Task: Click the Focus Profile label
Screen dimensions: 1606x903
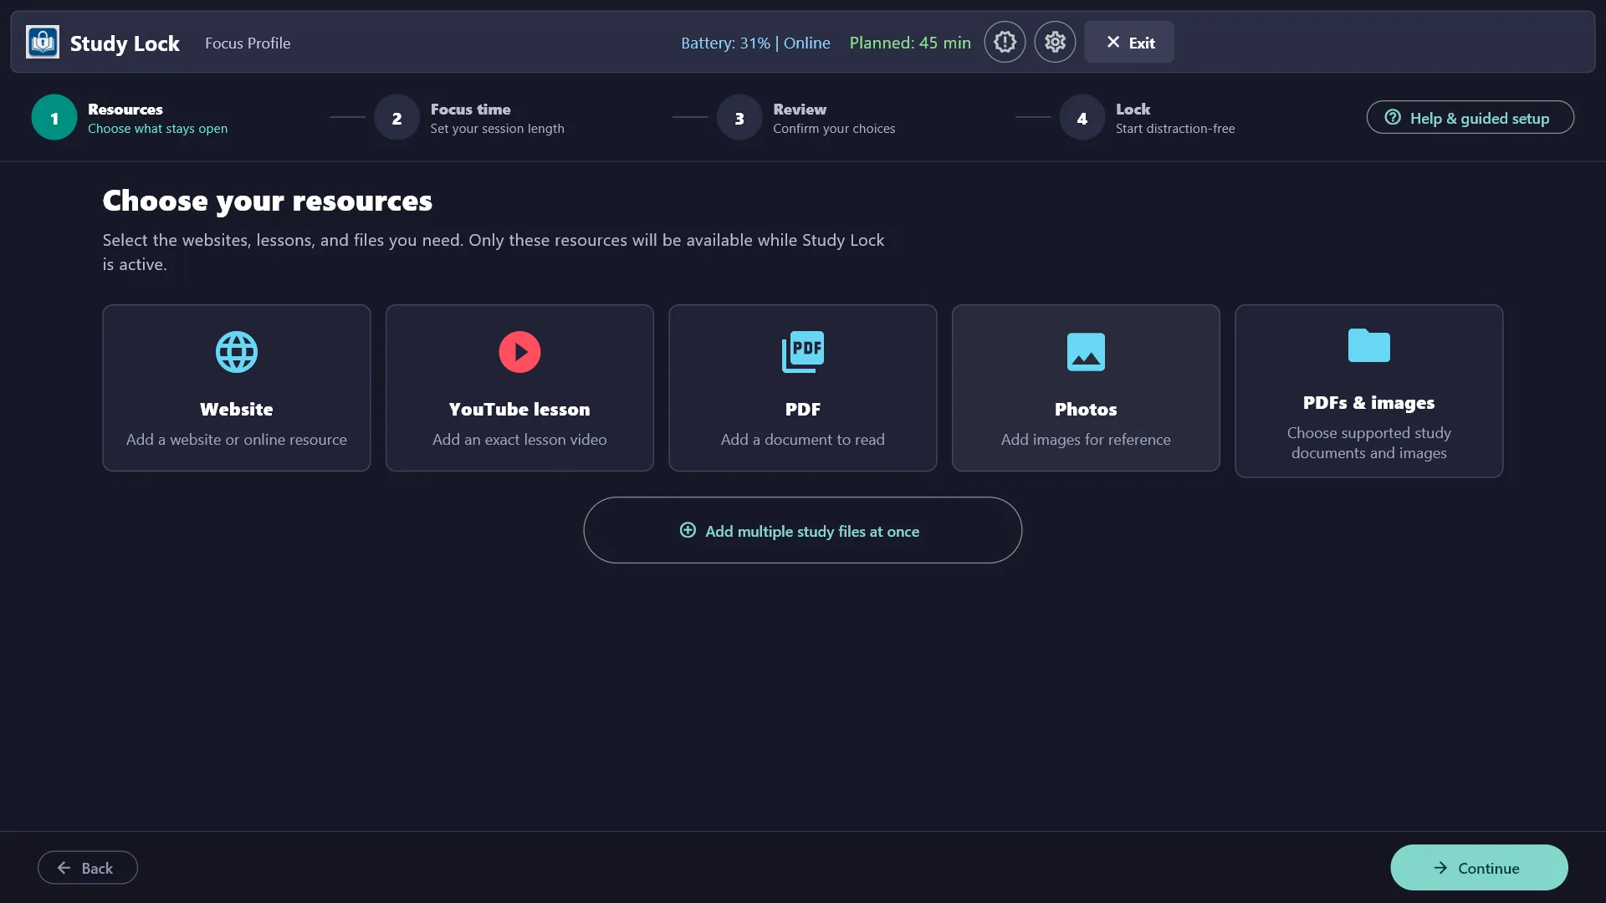Action: [248, 43]
